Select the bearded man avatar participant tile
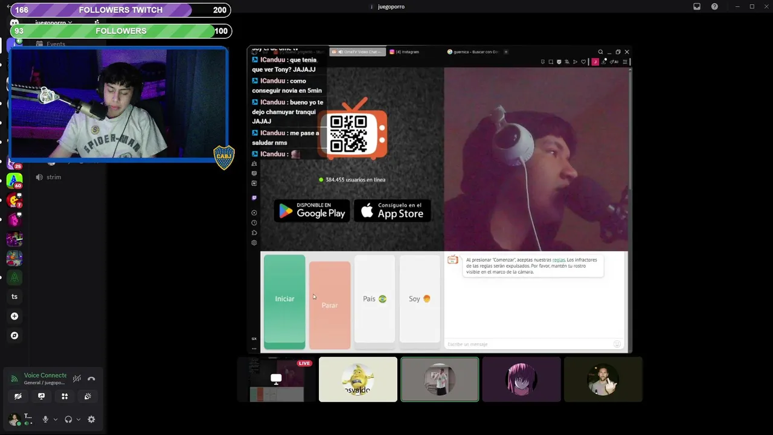Image resolution: width=773 pixels, height=435 pixels. pyautogui.click(x=603, y=379)
